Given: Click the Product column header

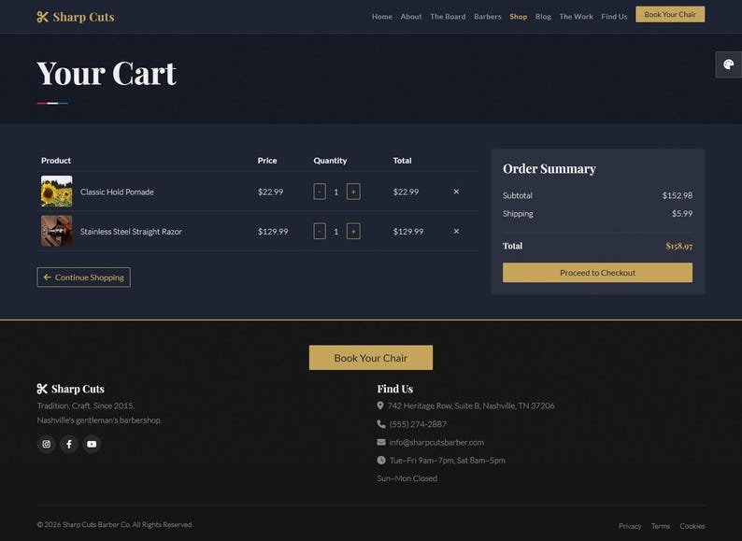Looking at the screenshot, I should point(56,161).
